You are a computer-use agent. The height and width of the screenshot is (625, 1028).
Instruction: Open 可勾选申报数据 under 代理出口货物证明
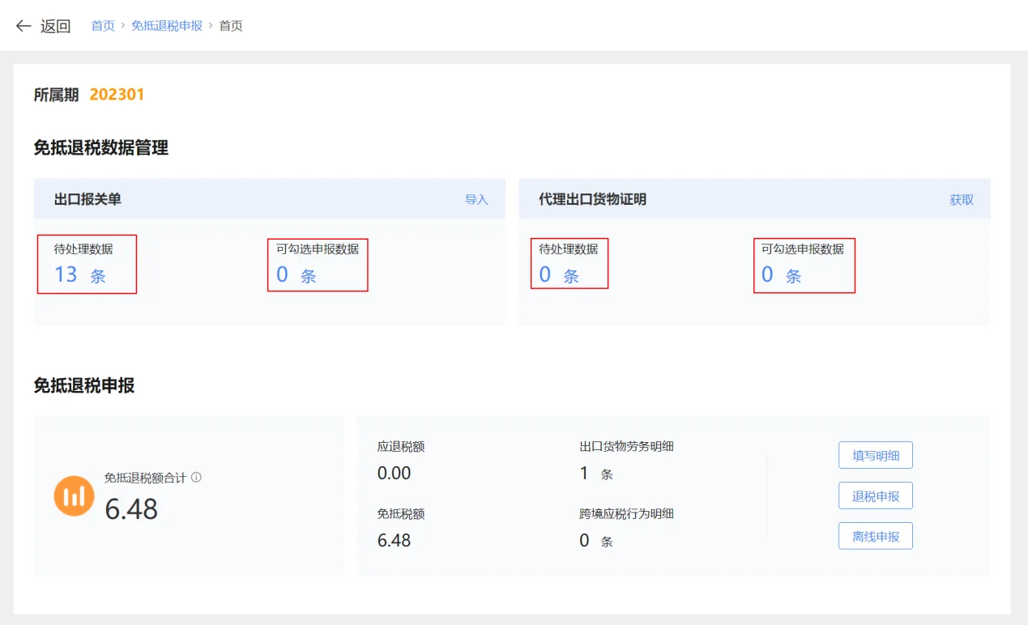click(804, 264)
